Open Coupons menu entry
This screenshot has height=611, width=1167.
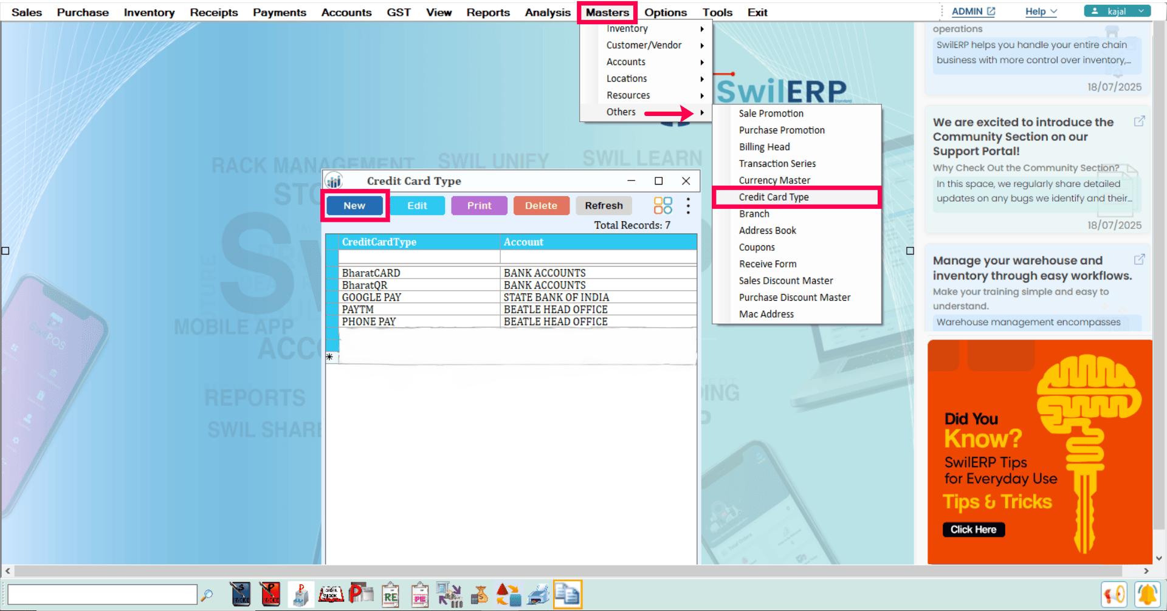(x=797, y=247)
